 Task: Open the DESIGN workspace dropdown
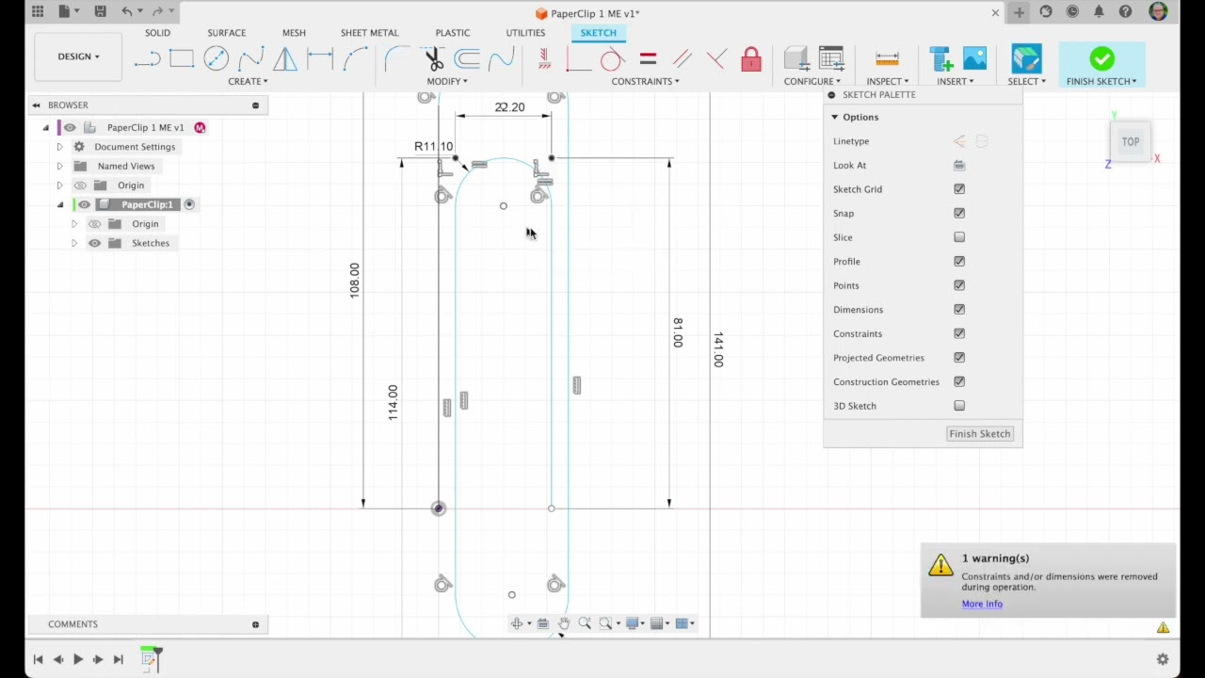pyautogui.click(x=78, y=56)
